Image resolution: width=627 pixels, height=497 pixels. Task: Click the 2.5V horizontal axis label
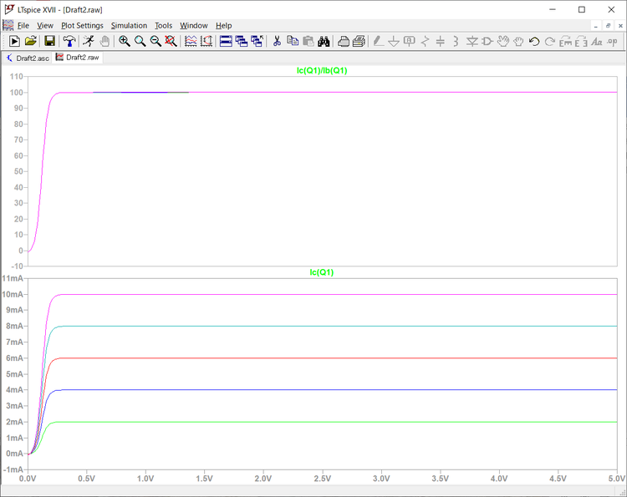pyautogui.click(x=322, y=479)
